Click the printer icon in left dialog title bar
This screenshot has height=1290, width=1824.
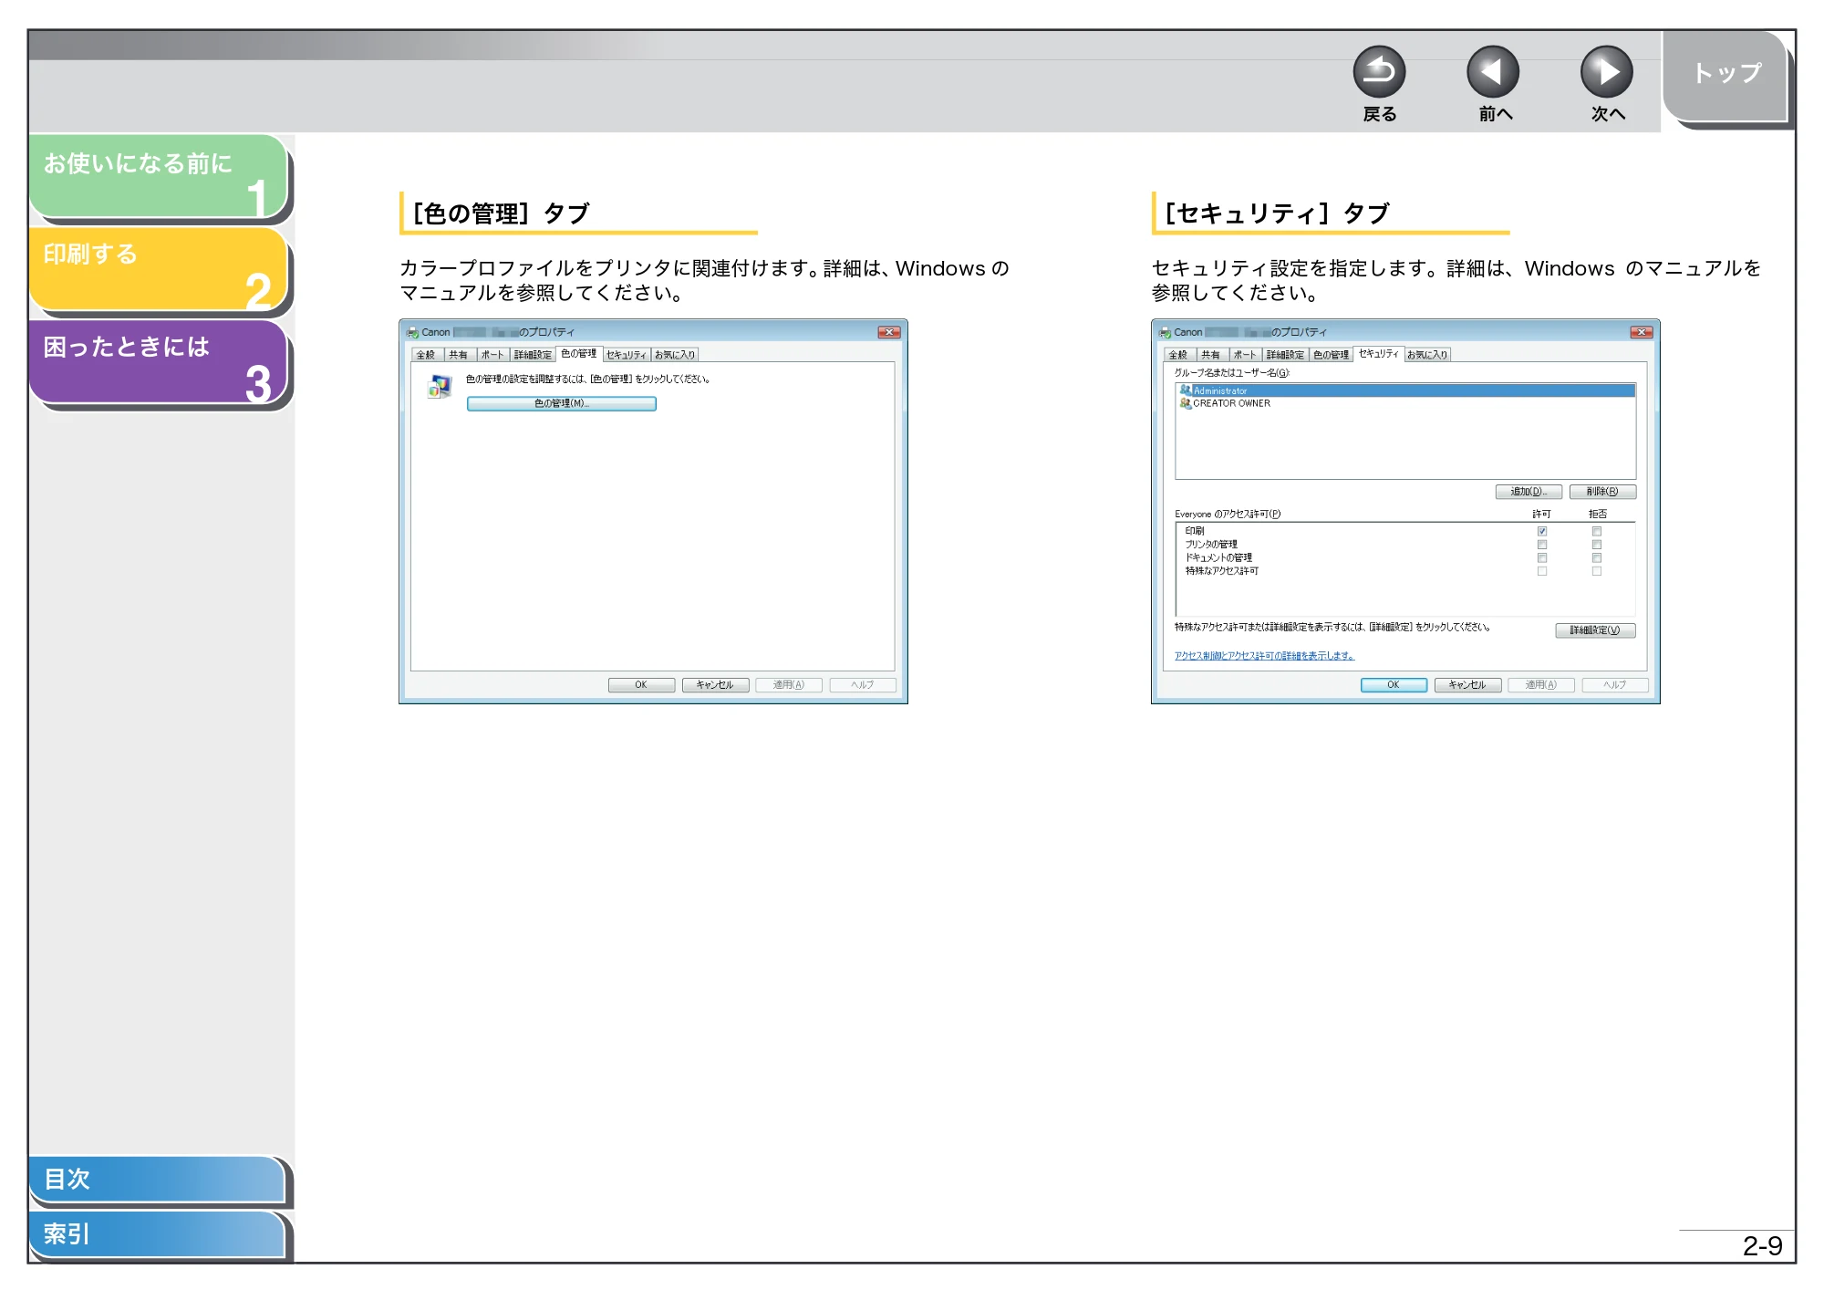coord(412,332)
